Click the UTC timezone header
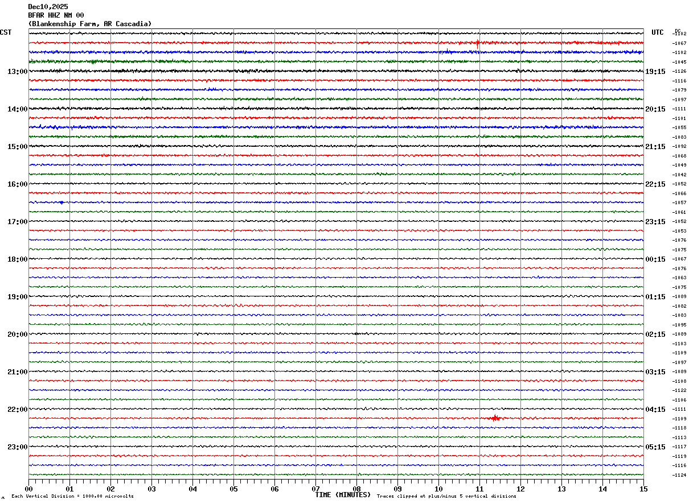This screenshot has width=689, height=504. (x=658, y=32)
